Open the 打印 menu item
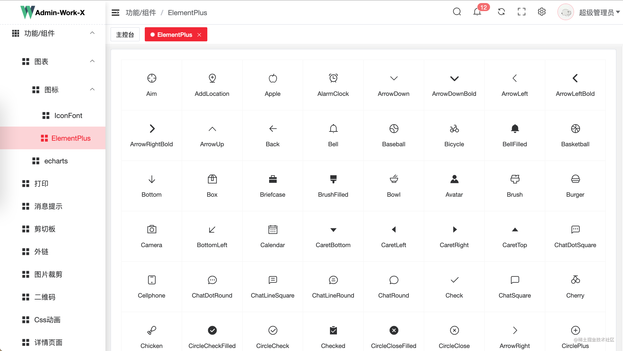623x351 pixels. point(53,184)
